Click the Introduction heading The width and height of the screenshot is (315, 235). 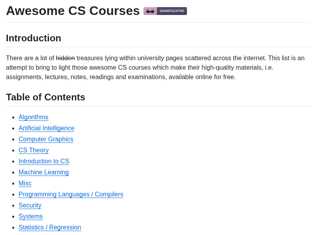tap(34, 38)
